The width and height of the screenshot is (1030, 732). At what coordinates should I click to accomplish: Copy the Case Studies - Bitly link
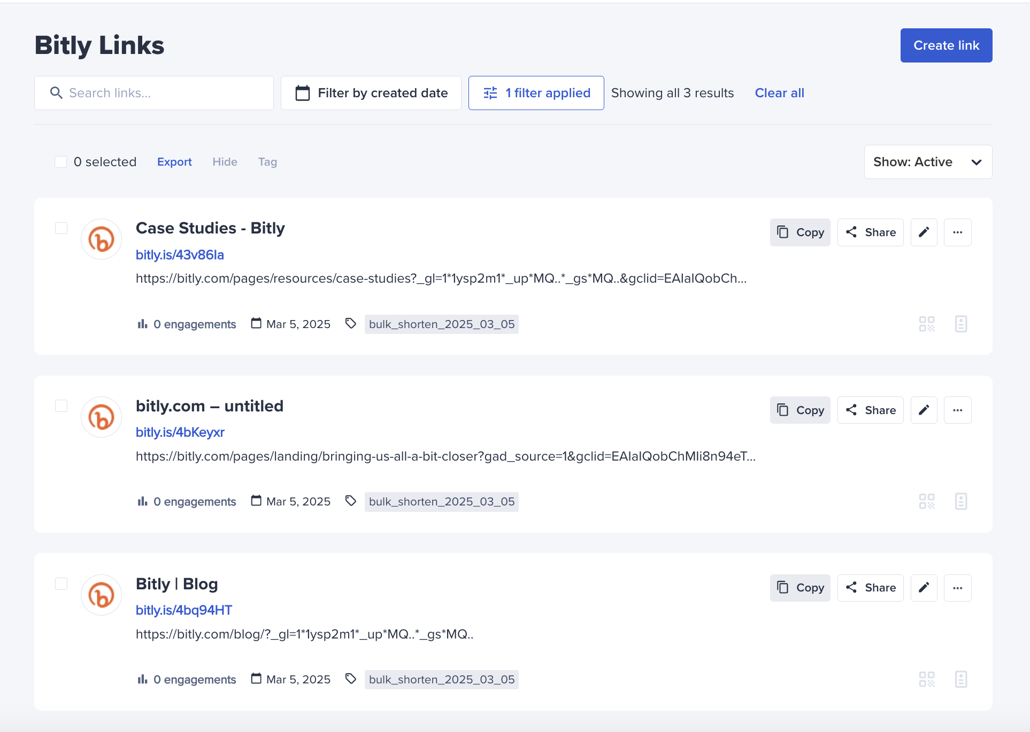(800, 232)
